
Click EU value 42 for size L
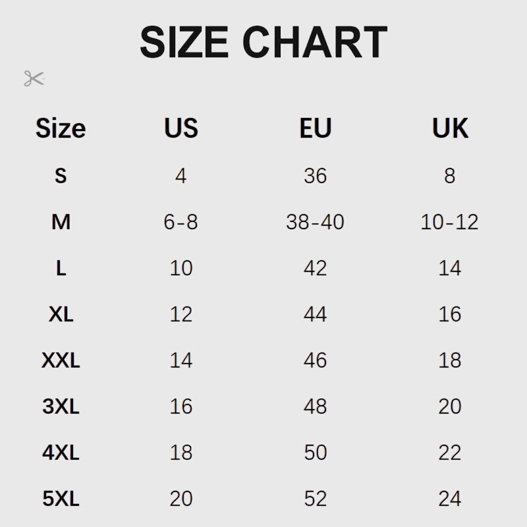pyautogui.click(x=315, y=268)
